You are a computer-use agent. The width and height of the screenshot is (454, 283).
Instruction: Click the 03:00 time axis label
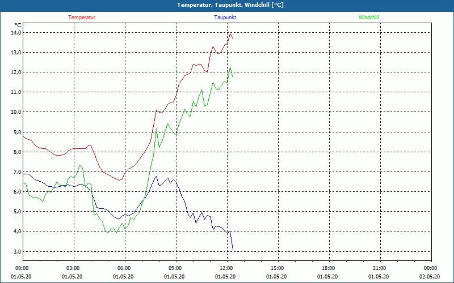click(73, 268)
